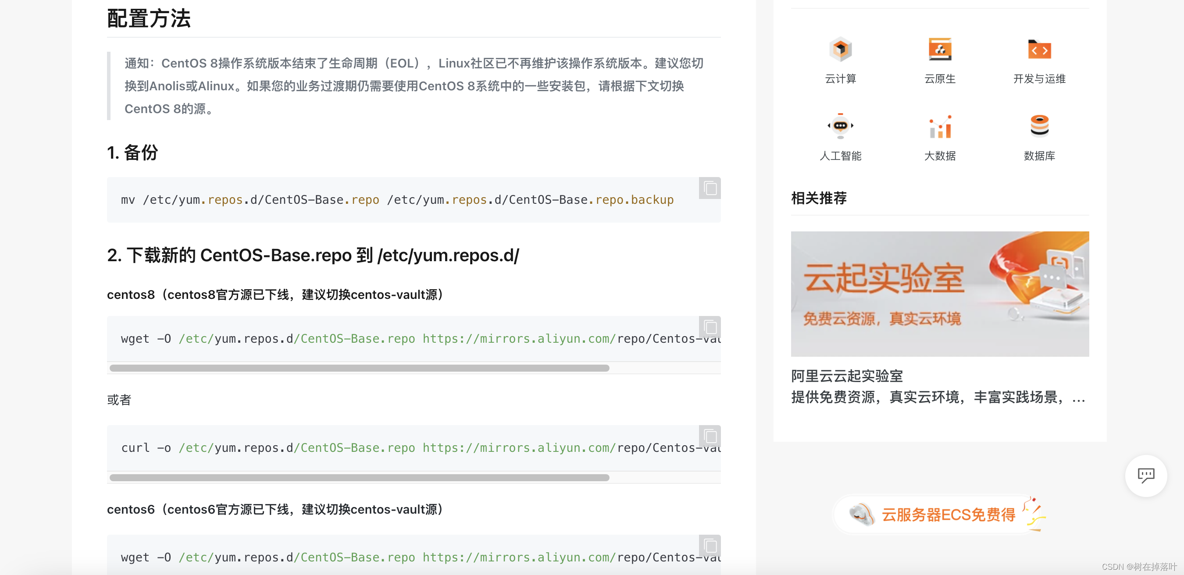This screenshot has width=1184, height=575.
Task: Click the 云服务器ECS免费得 promo banner
Action: tap(940, 514)
